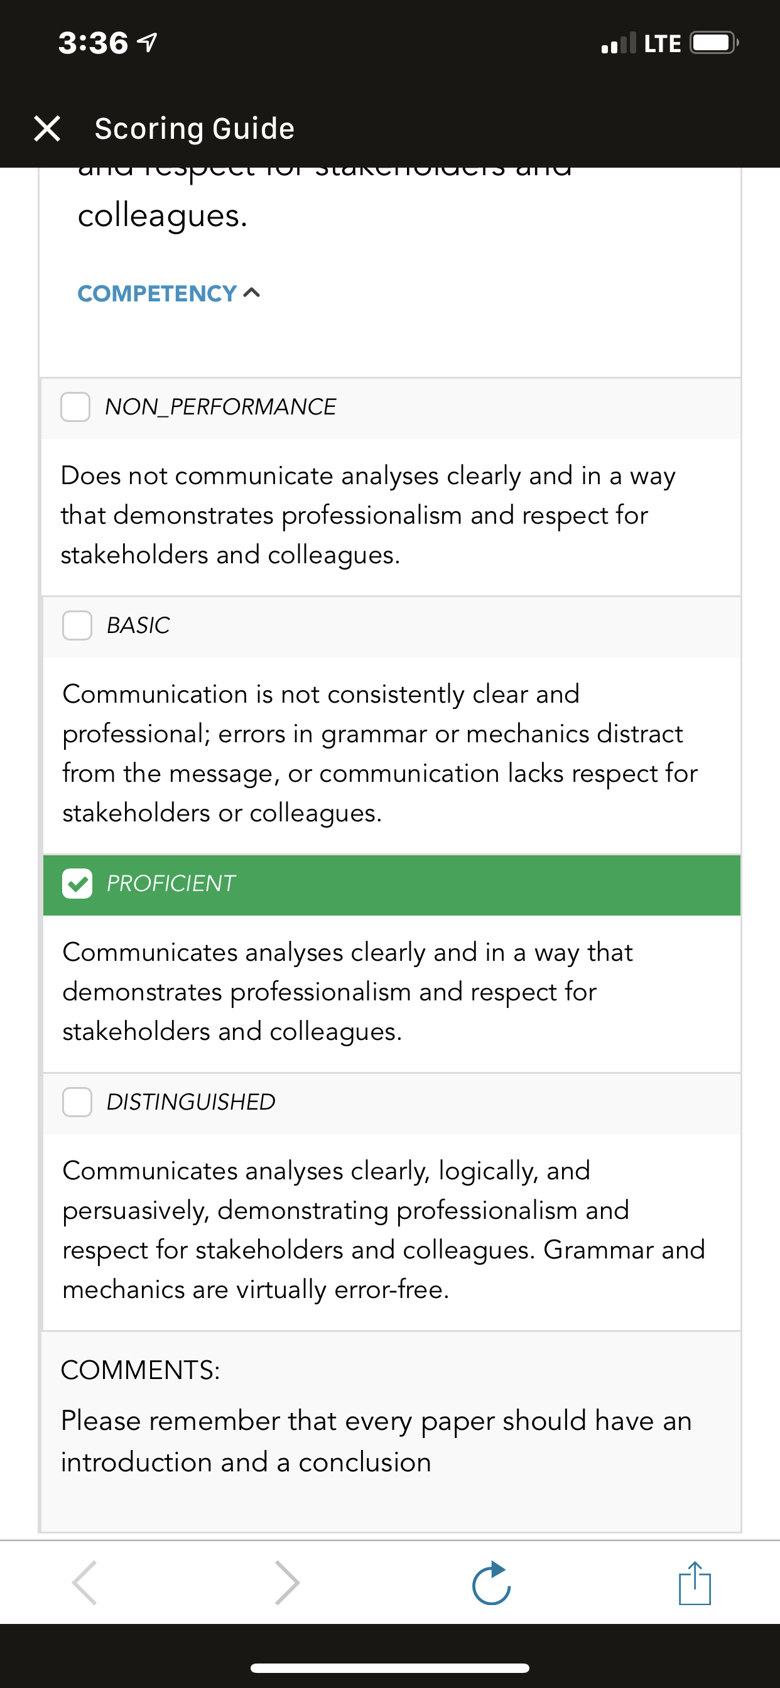Tap the battery indicator icon
780x1688 pixels.
[x=715, y=43]
